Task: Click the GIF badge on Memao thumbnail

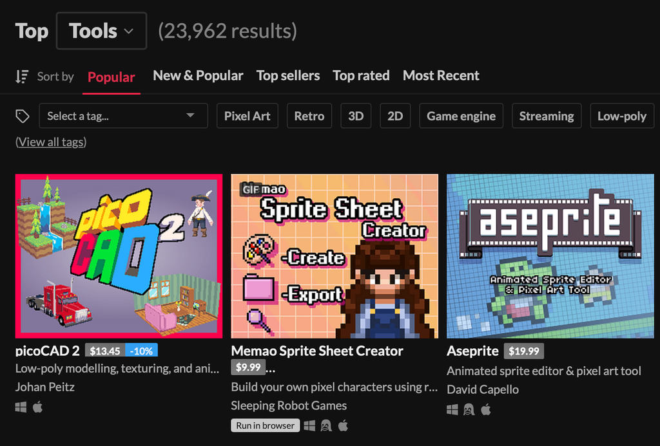Action: [x=251, y=190]
